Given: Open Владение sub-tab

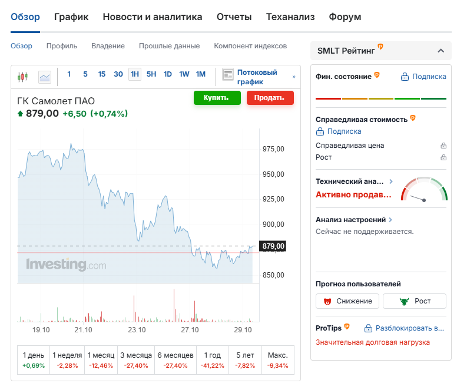Looking at the screenshot, I should [x=108, y=46].
